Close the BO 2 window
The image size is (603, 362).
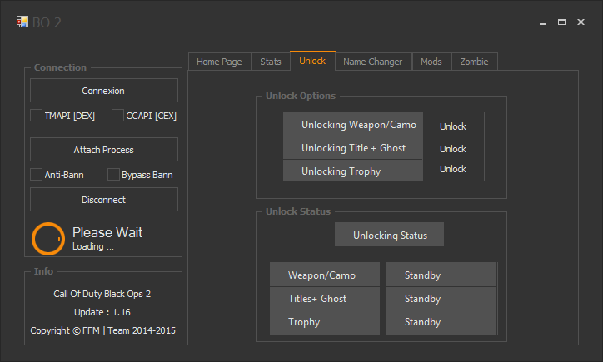[x=581, y=22]
